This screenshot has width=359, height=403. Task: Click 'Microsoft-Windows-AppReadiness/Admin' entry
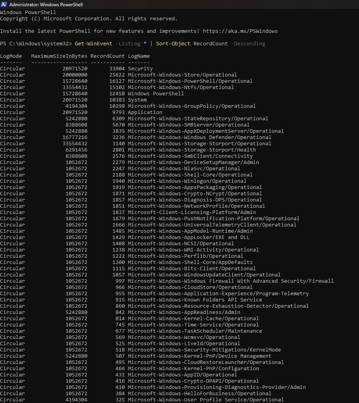pyautogui.click(x=184, y=312)
